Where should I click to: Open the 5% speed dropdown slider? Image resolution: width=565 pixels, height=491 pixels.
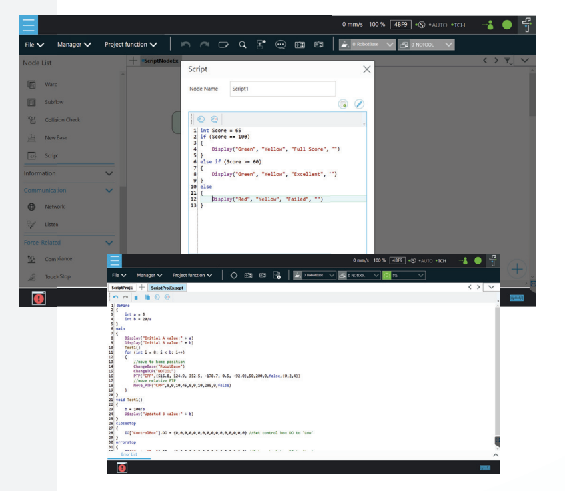tap(403, 275)
